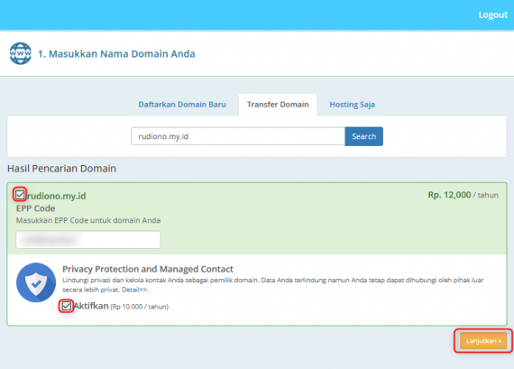514x369 pixels.
Task: Open the Daftarkan Domain Baru tab
Action: 182,105
